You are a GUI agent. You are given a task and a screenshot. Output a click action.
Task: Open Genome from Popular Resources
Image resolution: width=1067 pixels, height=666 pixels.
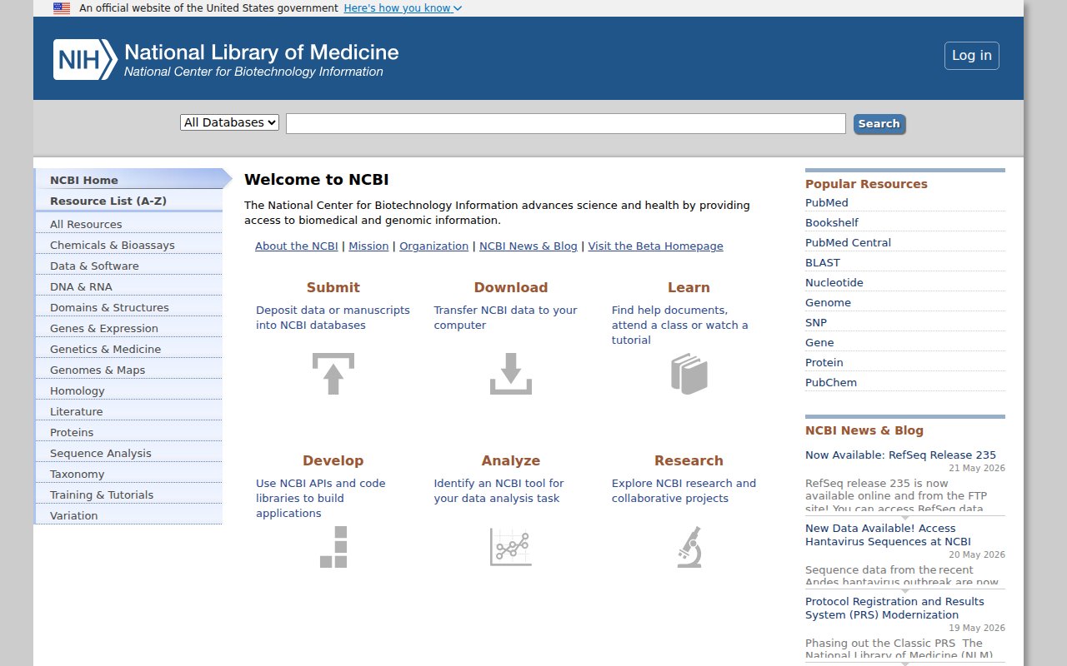pyautogui.click(x=828, y=303)
